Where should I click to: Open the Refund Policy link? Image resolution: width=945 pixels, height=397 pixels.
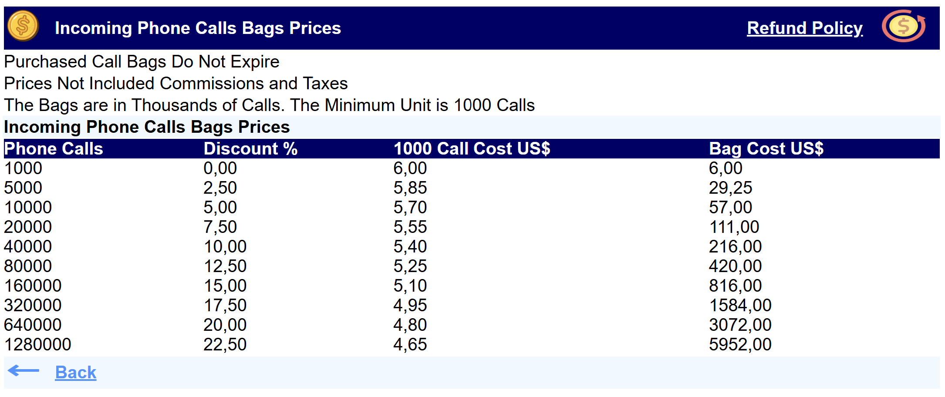[804, 28]
